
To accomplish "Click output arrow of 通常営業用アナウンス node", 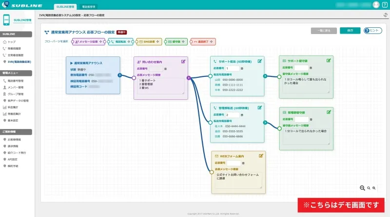I will point(120,75).
